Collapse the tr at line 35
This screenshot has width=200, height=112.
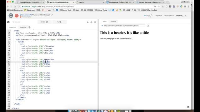coord(10,84)
